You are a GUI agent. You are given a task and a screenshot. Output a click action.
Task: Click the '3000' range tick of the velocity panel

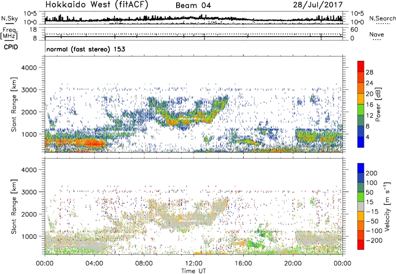click(x=29, y=192)
